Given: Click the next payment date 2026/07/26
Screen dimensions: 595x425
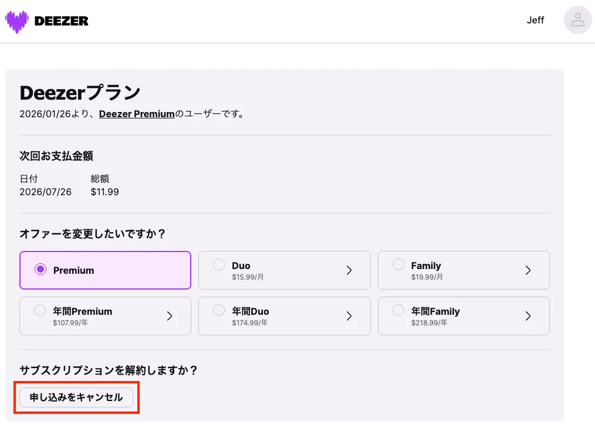Looking at the screenshot, I should [x=46, y=192].
